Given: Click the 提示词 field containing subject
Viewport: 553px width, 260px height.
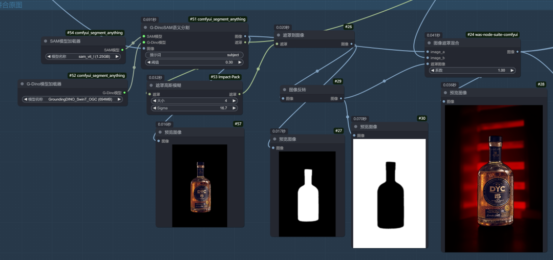Looking at the screenshot, I should point(195,55).
